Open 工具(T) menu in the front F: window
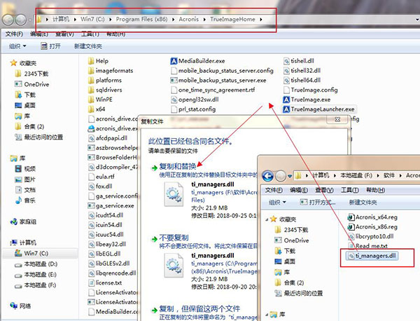 point(350,191)
